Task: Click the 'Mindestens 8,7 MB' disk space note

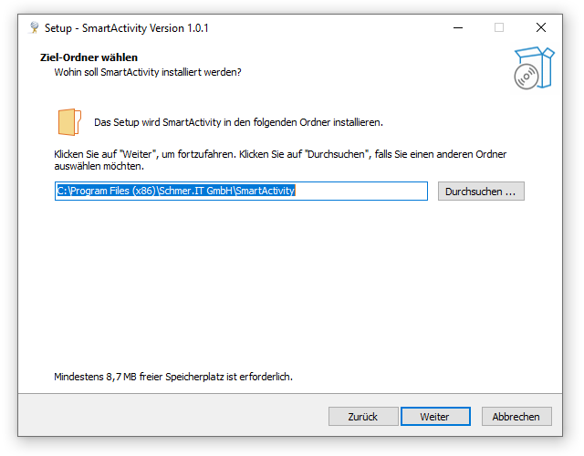Action: click(x=173, y=376)
